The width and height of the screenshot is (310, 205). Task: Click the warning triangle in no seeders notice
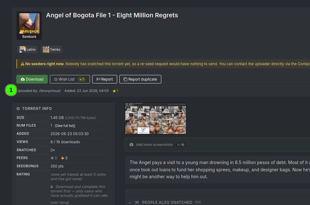tap(22, 64)
